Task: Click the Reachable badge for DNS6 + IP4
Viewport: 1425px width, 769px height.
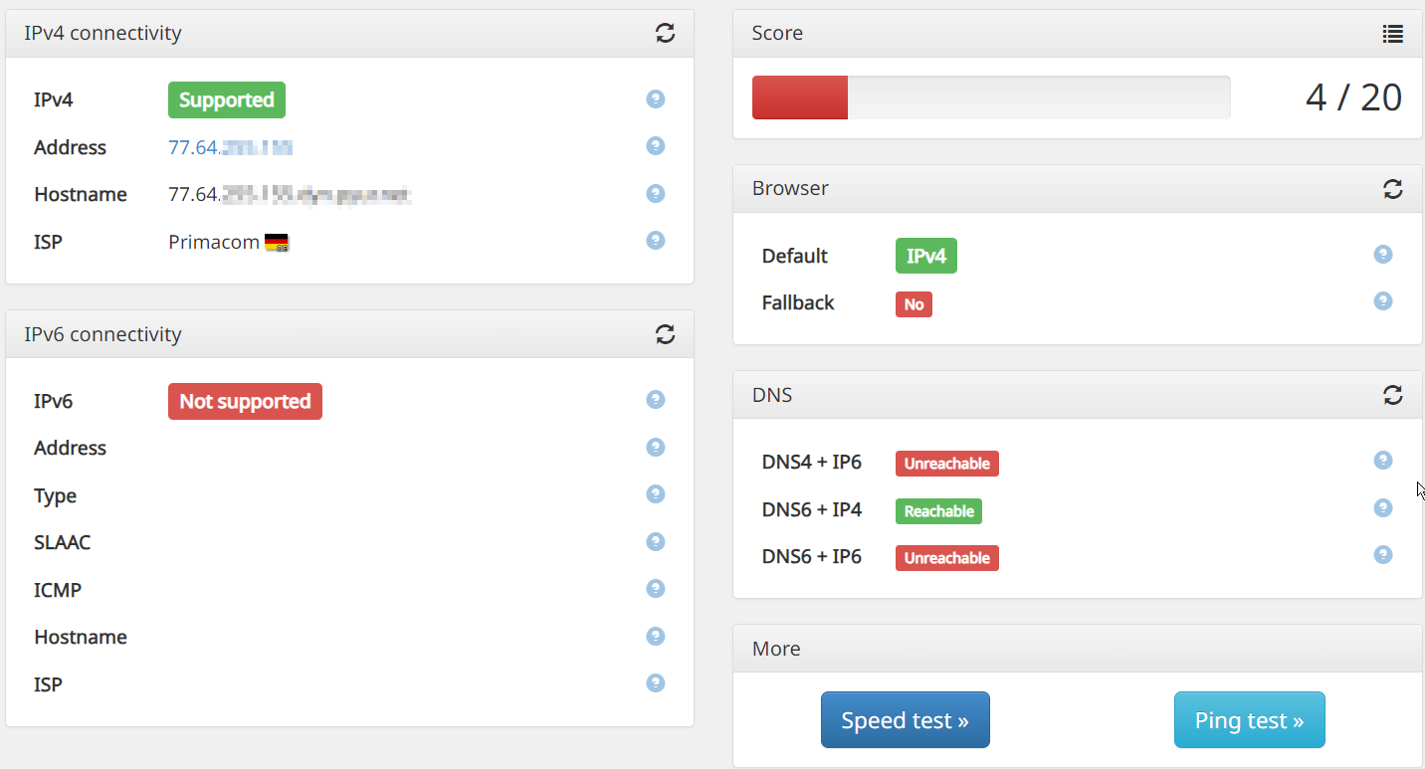Action: coord(938,511)
